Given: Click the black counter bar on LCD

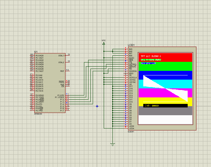Looking at the screenshot, I should click(165, 106).
